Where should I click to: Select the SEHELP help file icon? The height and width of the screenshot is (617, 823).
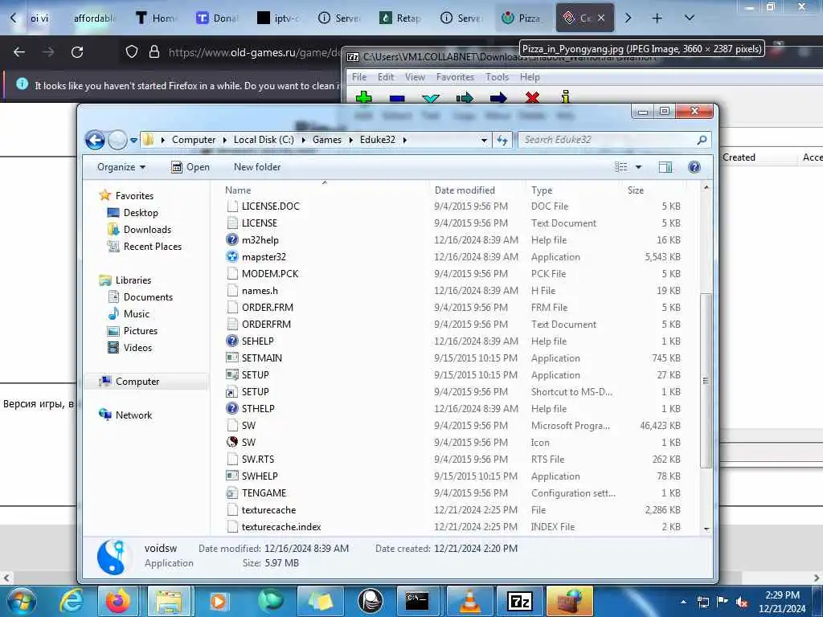(232, 341)
